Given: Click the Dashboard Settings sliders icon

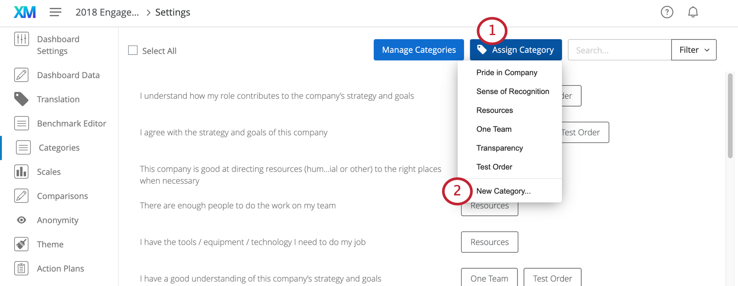Looking at the screenshot, I should 21,39.
